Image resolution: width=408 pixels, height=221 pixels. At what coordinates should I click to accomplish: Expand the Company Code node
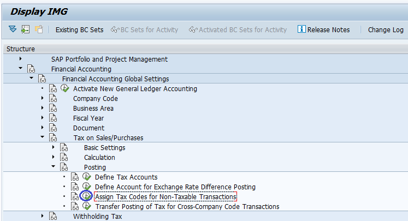42,98
